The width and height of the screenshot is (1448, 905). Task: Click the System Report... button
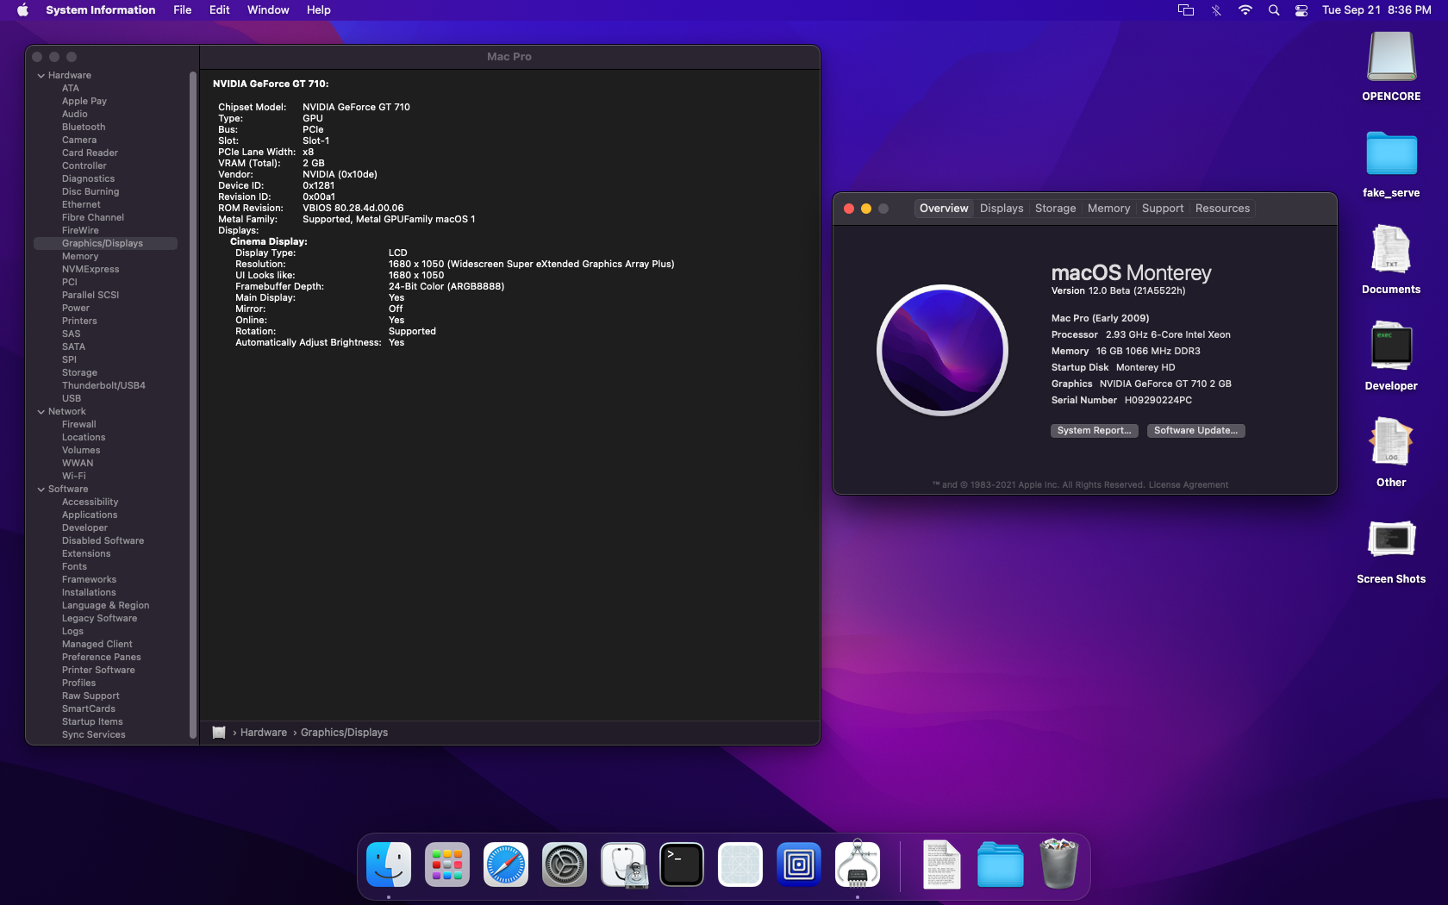[x=1094, y=430]
